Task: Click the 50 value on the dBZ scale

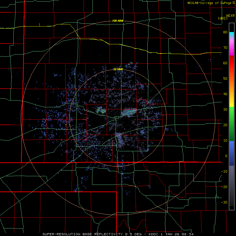Action: click(x=225, y=79)
